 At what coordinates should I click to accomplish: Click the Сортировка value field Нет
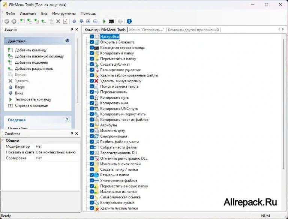57,158
